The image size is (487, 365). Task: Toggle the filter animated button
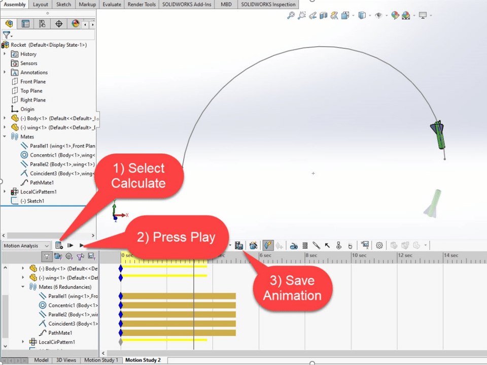[58, 256]
